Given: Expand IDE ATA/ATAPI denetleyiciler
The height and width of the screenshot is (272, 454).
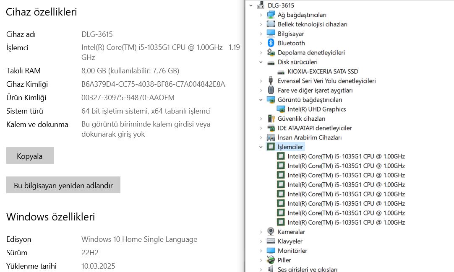Looking at the screenshot, I should 261,128.
